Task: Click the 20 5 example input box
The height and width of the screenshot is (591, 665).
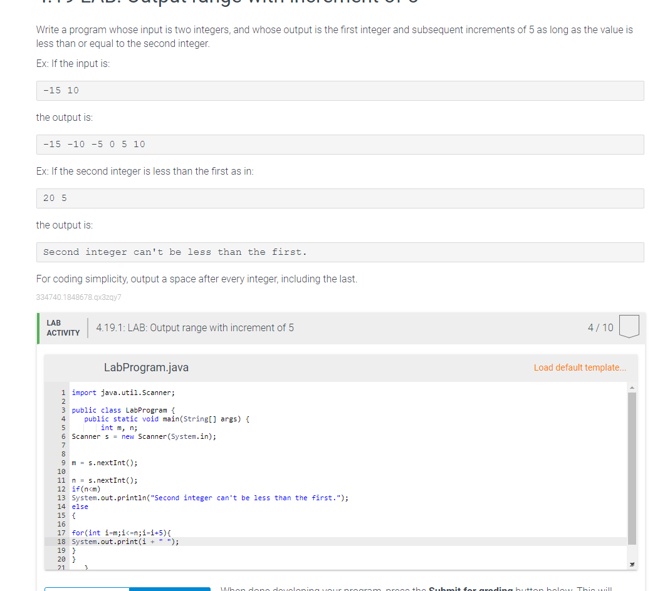Action: coord(339,198)
